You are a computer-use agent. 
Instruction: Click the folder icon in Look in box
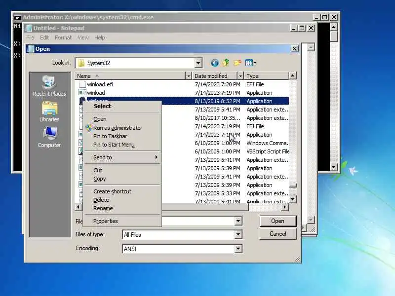click(81, 63)
